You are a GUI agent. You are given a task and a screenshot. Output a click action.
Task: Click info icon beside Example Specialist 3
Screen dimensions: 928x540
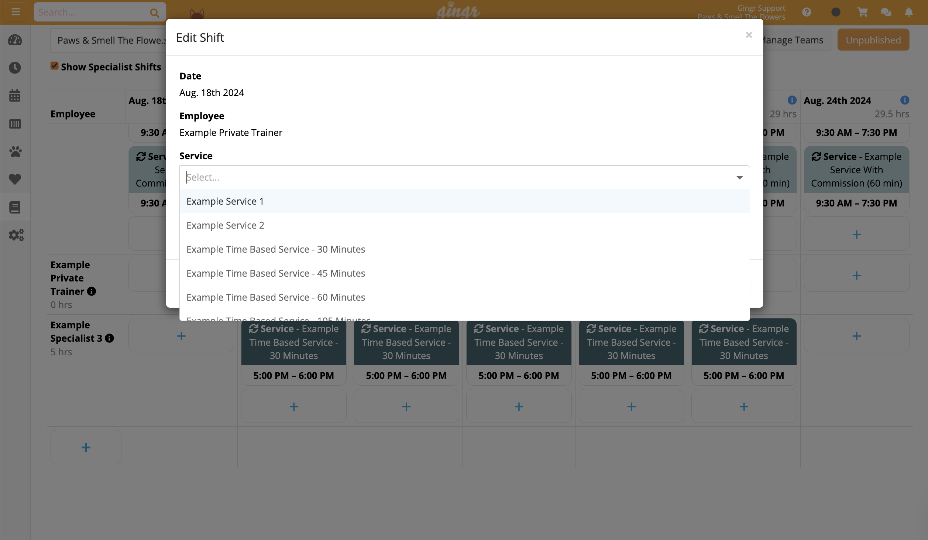(x=109, y=338)
